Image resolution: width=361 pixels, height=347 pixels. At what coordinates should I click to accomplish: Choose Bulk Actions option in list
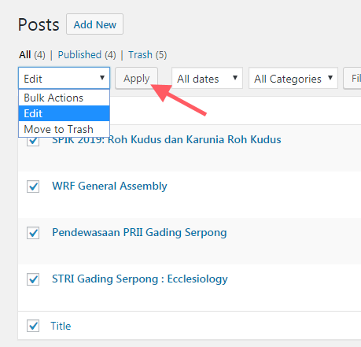tap(64, 98)
